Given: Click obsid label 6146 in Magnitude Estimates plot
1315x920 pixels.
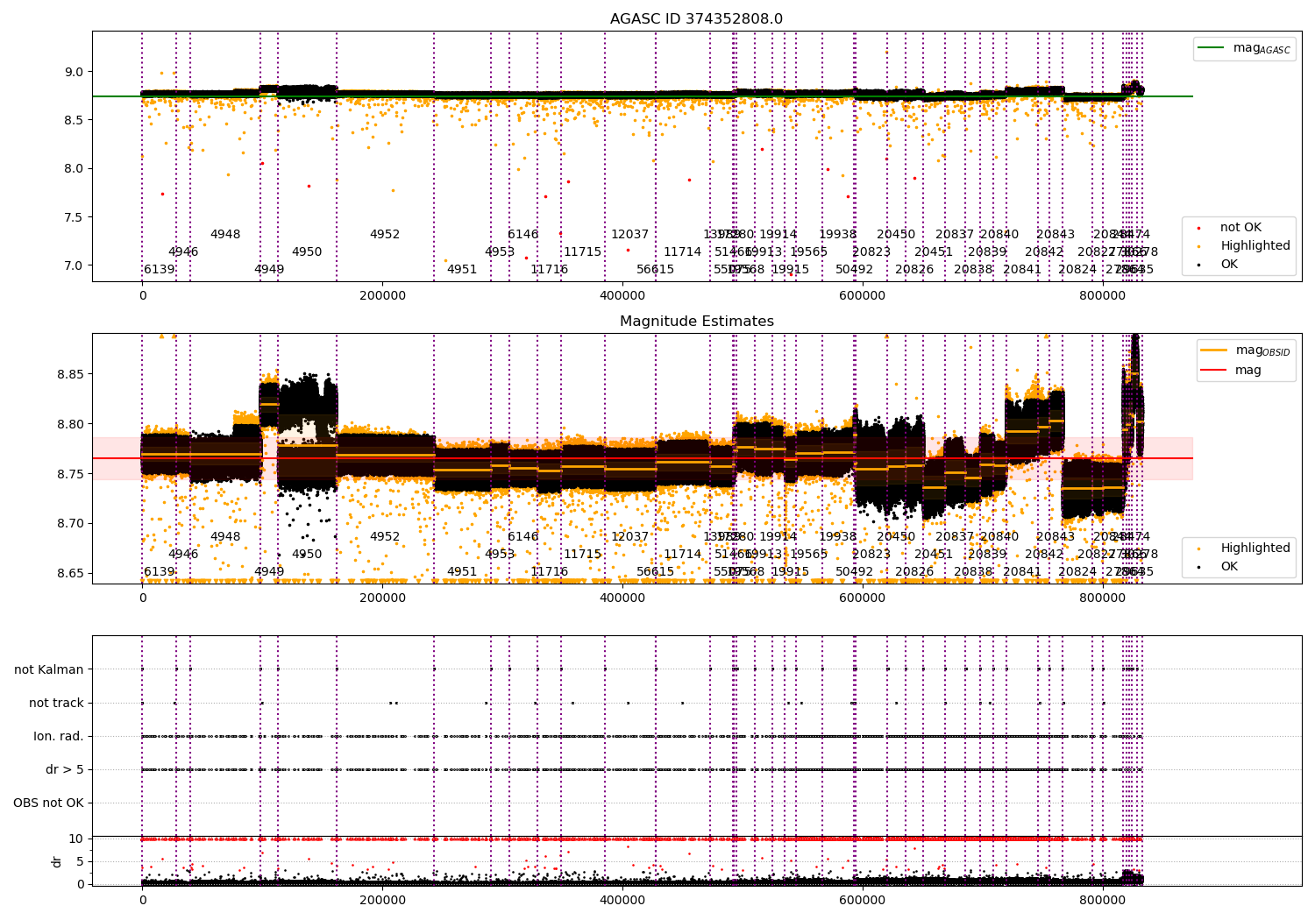Looking at the screenshot, I should [523, 537].
